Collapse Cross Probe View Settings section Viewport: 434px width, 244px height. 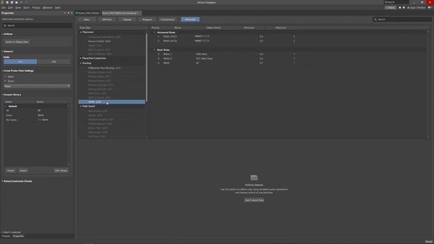tap(3, 70)
